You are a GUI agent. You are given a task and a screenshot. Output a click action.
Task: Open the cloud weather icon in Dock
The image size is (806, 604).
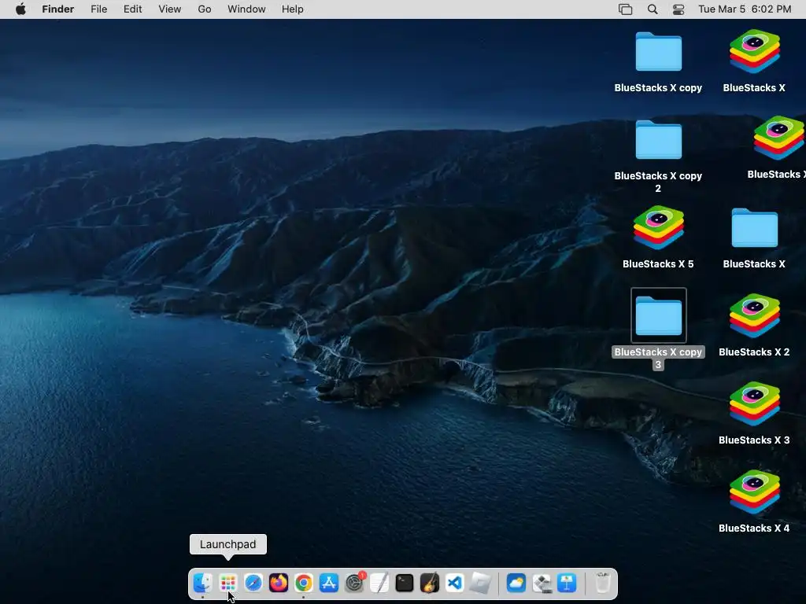click(516, 583)
